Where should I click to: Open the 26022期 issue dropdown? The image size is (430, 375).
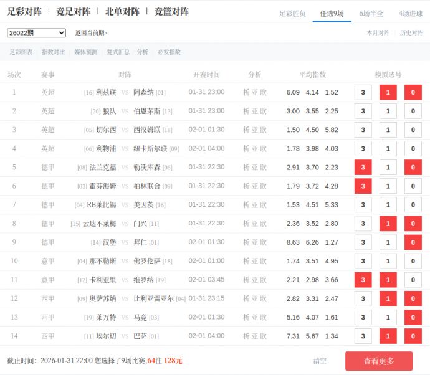(x=36, y=33)
